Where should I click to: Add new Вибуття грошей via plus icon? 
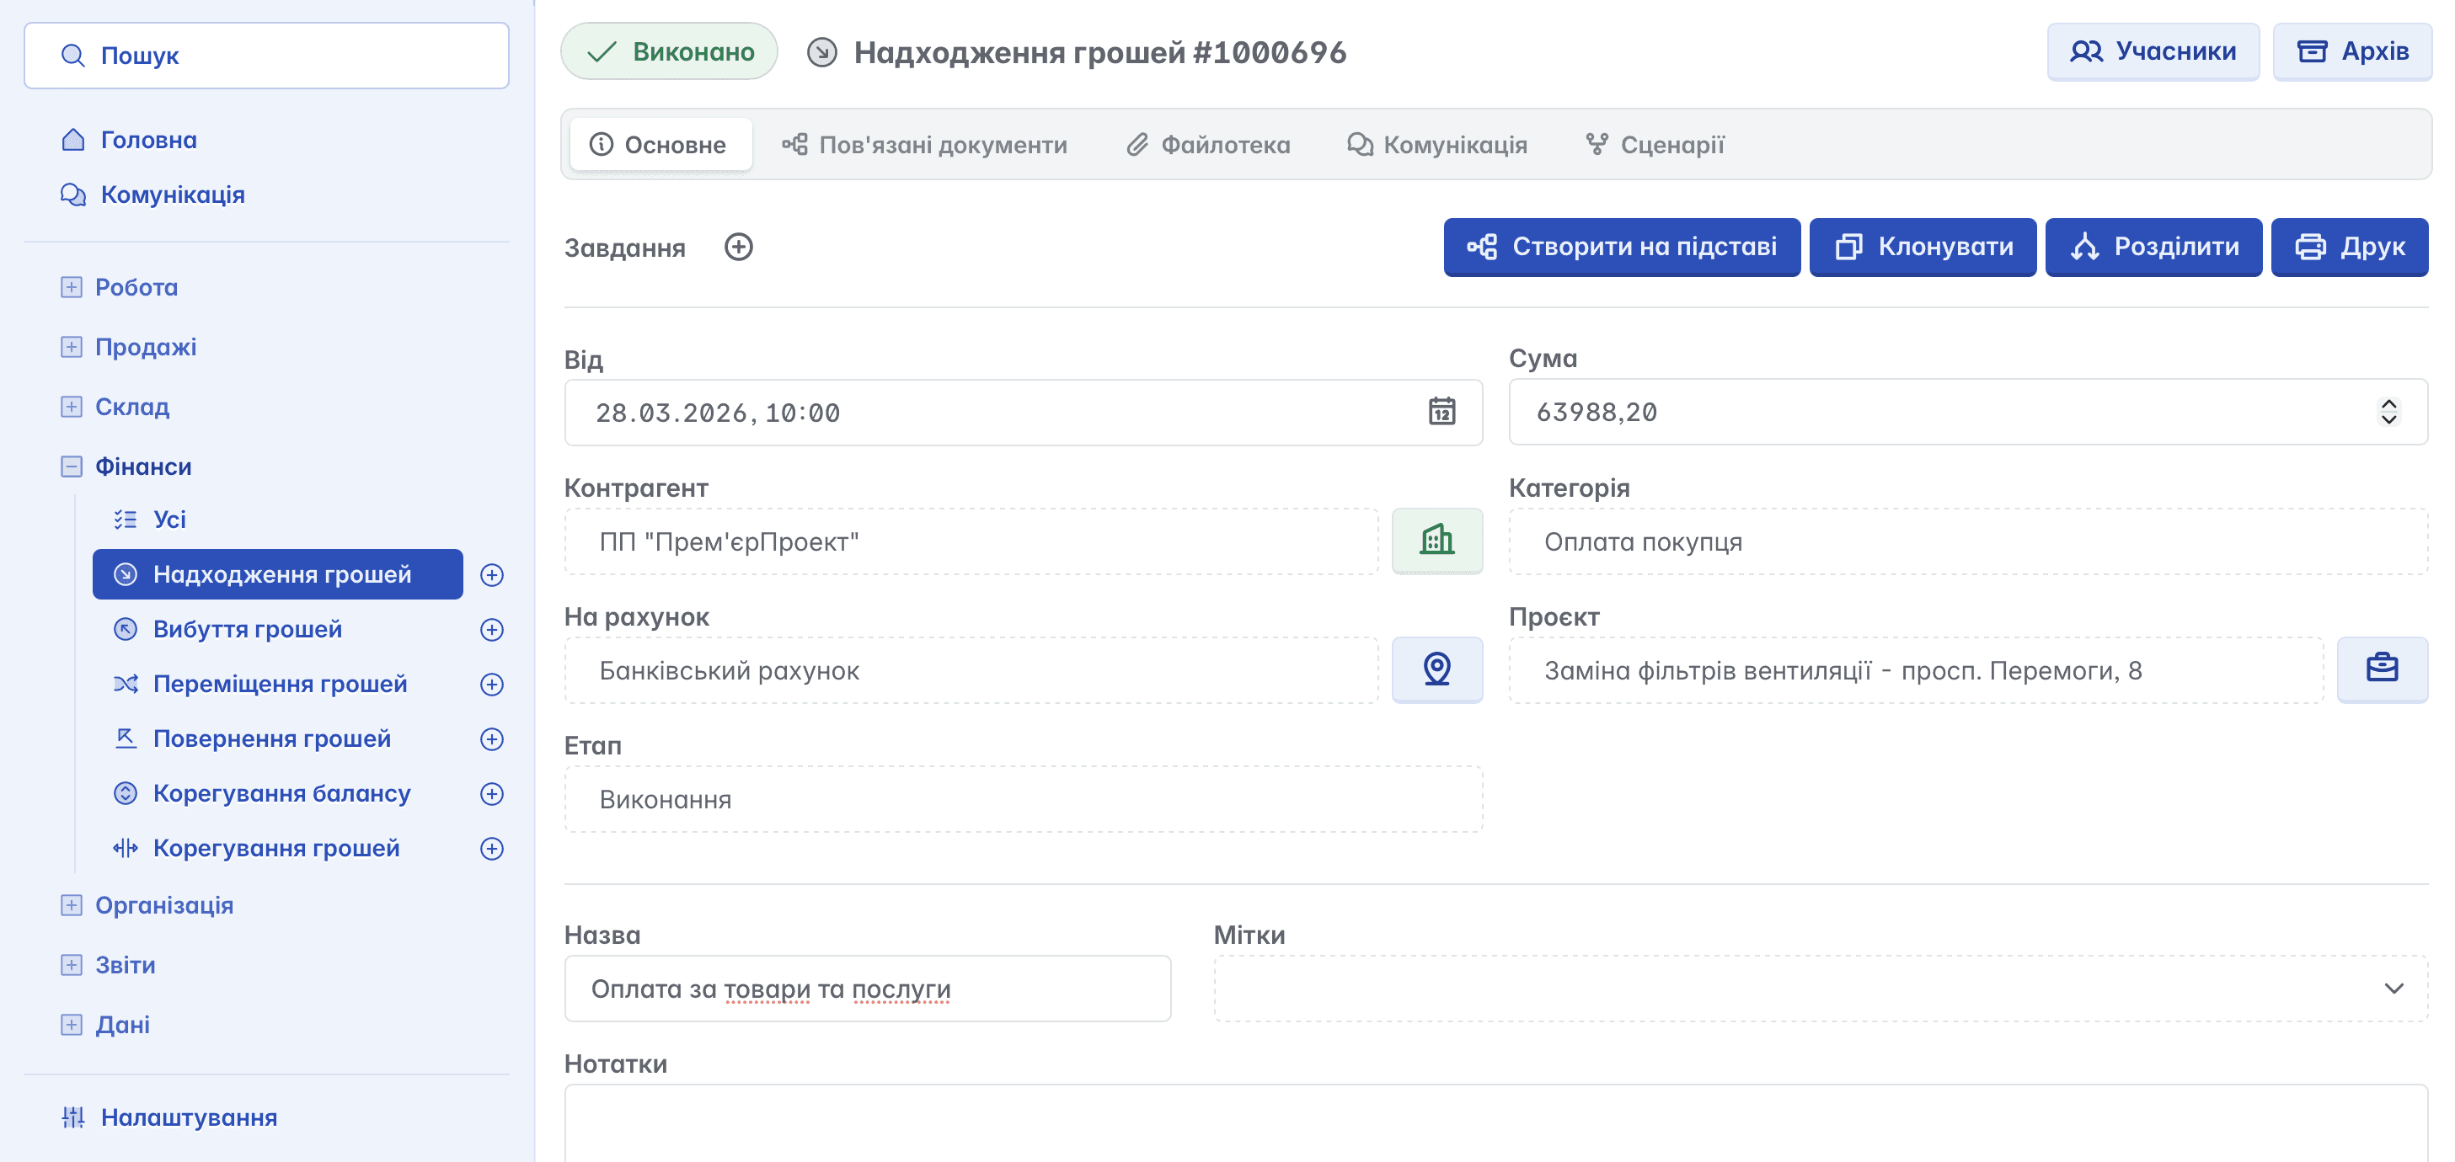[x=492, y=630]
